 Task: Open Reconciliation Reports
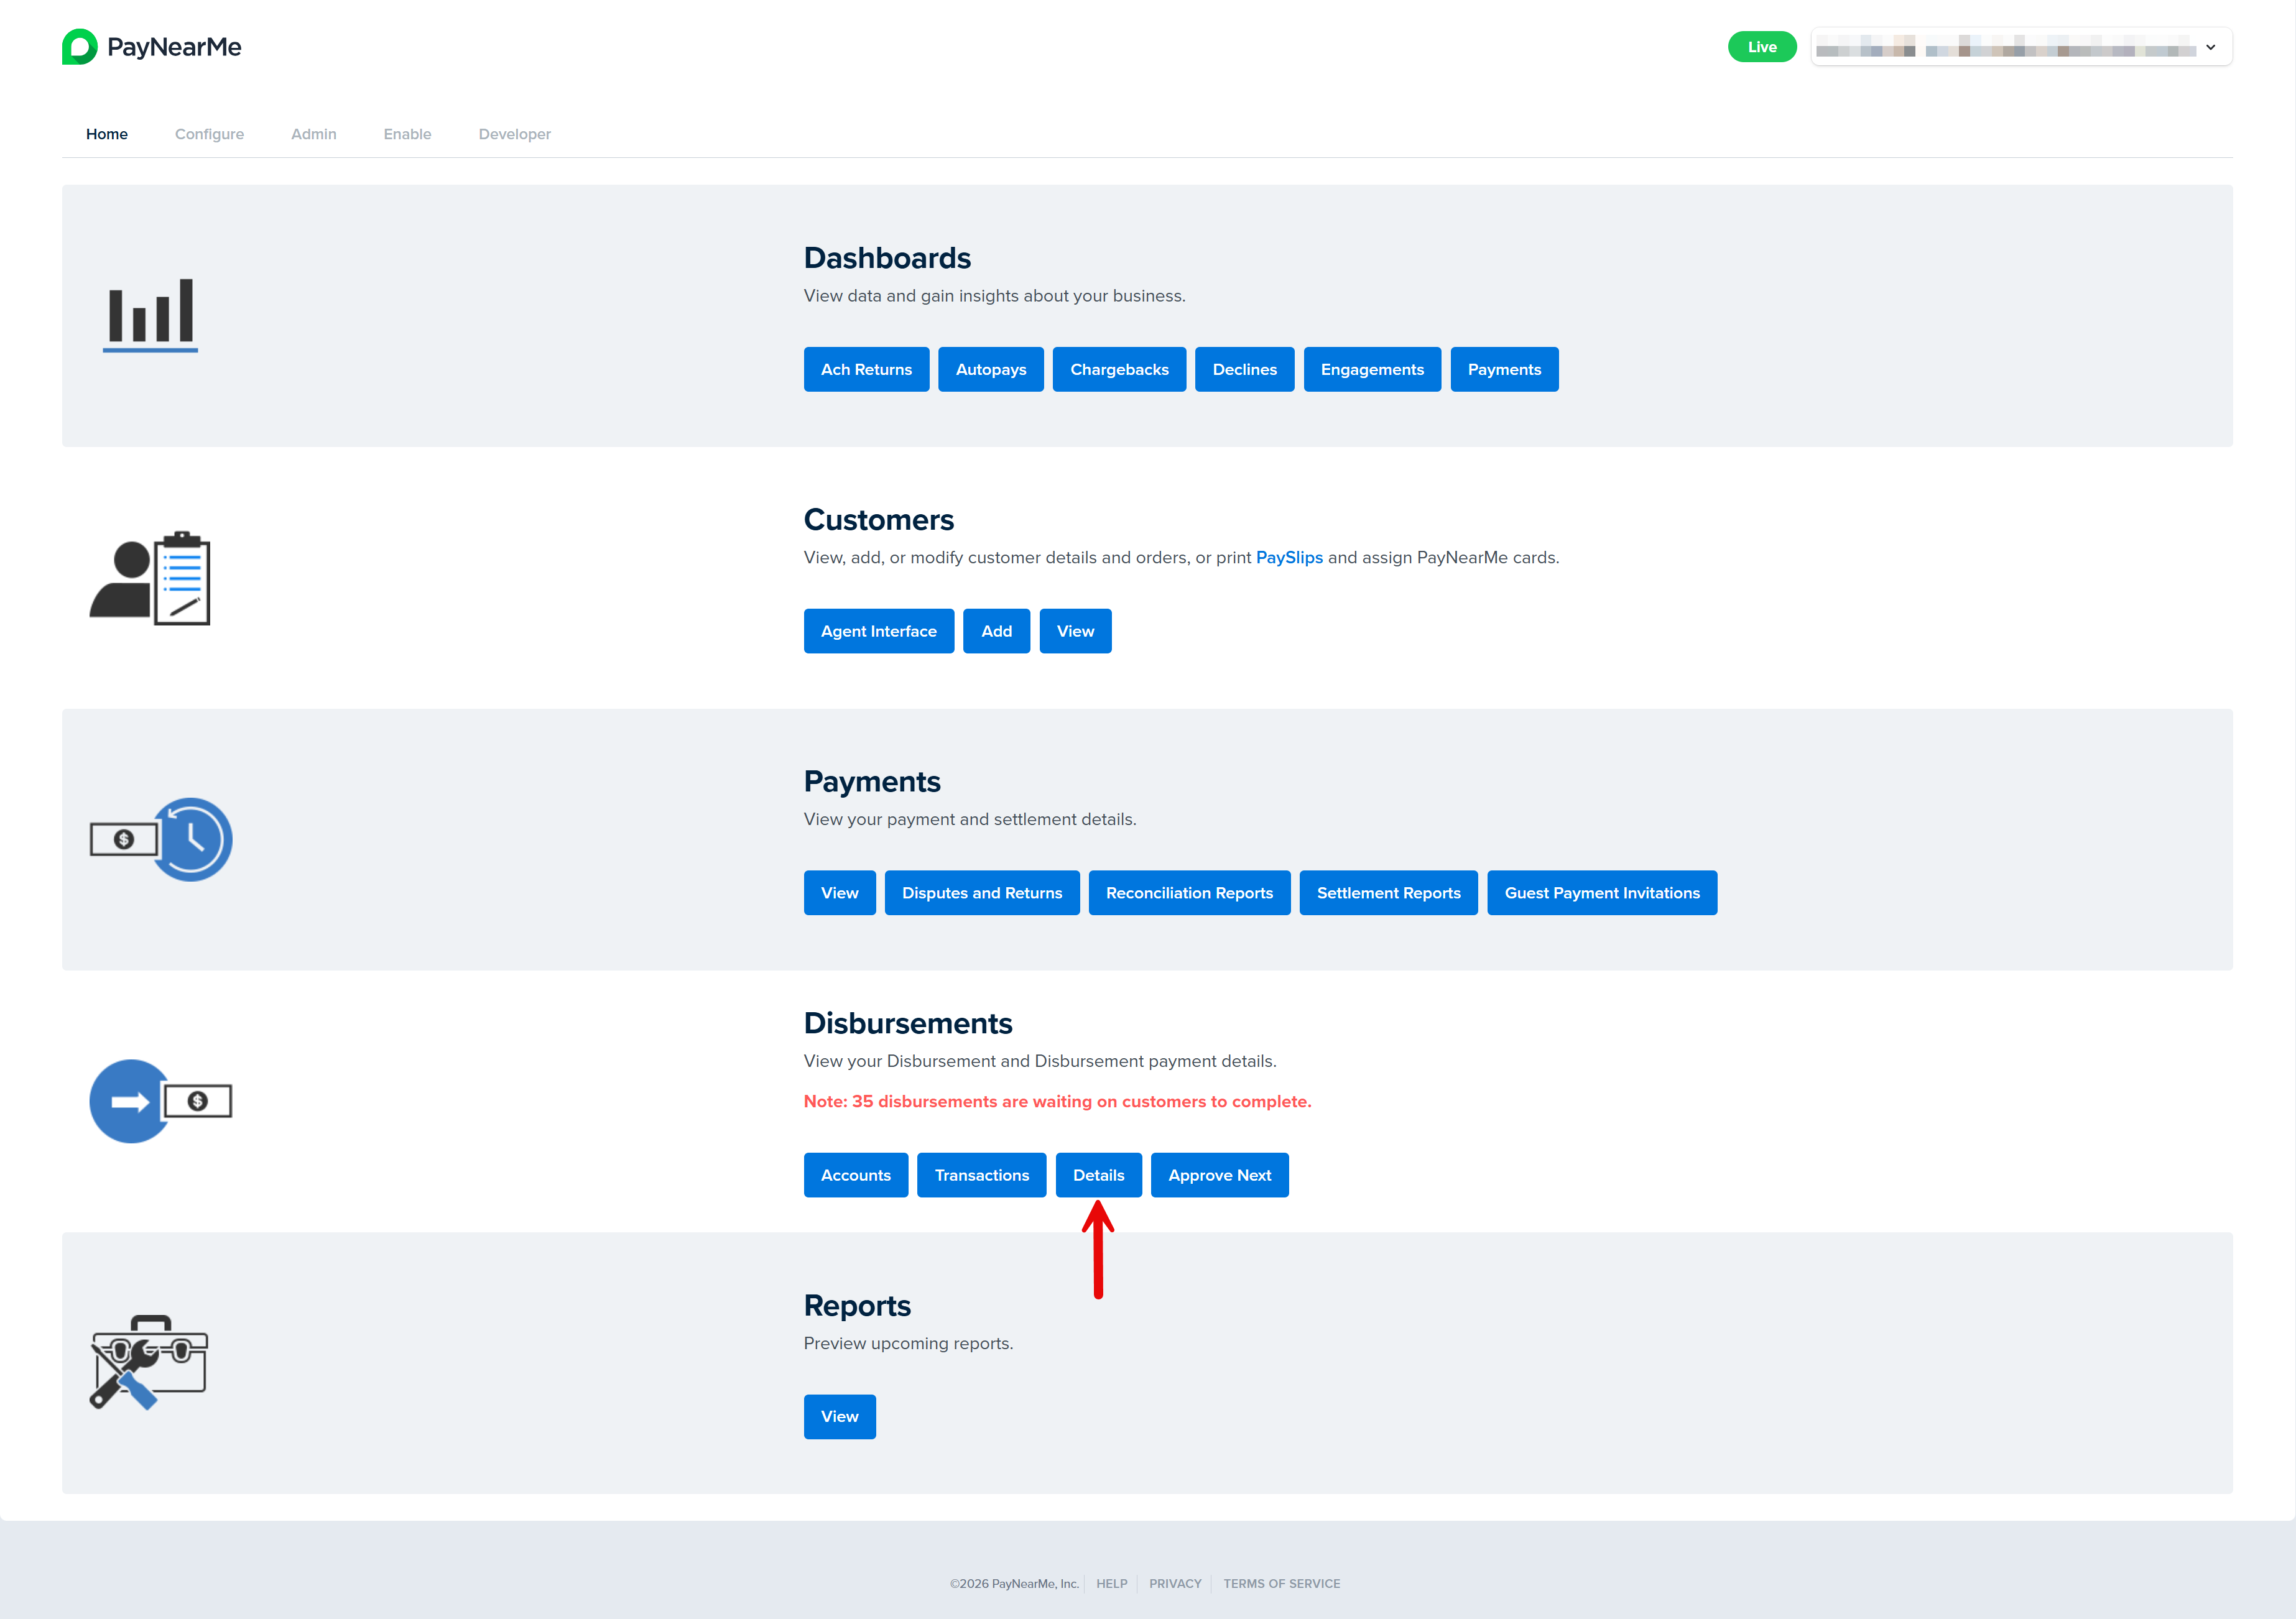click(1190, 893)
